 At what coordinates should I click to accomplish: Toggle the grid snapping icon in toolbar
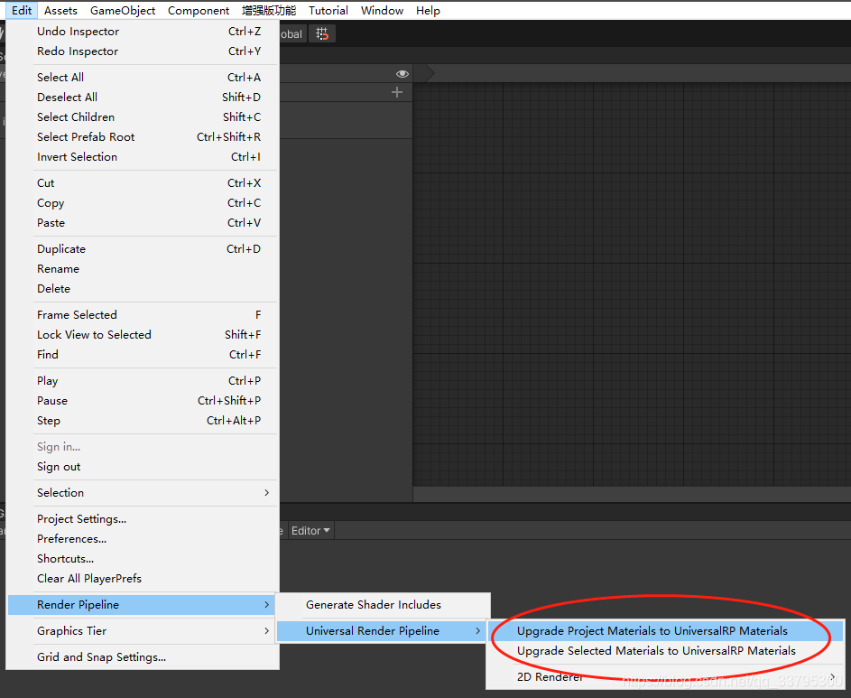[x=322, y=33]
